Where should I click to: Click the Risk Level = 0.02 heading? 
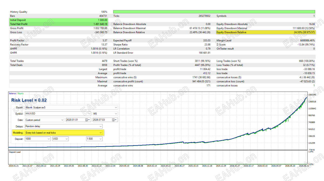click(29, 100)
